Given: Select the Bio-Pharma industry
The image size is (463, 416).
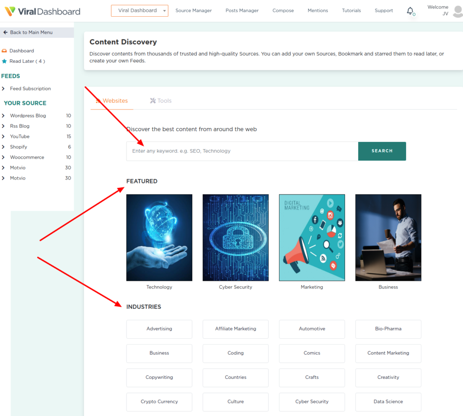Looking at the screenshot, I should point(388,329).
